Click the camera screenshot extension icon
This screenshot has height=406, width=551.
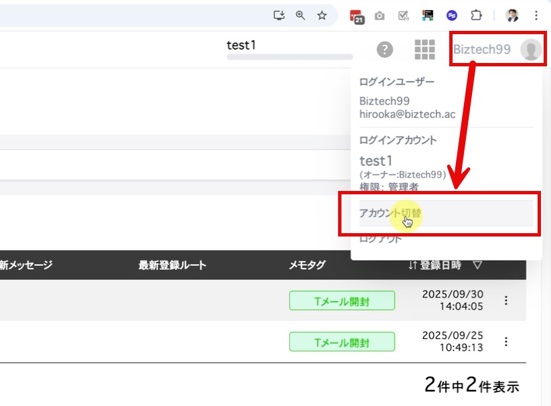[380, 15]
